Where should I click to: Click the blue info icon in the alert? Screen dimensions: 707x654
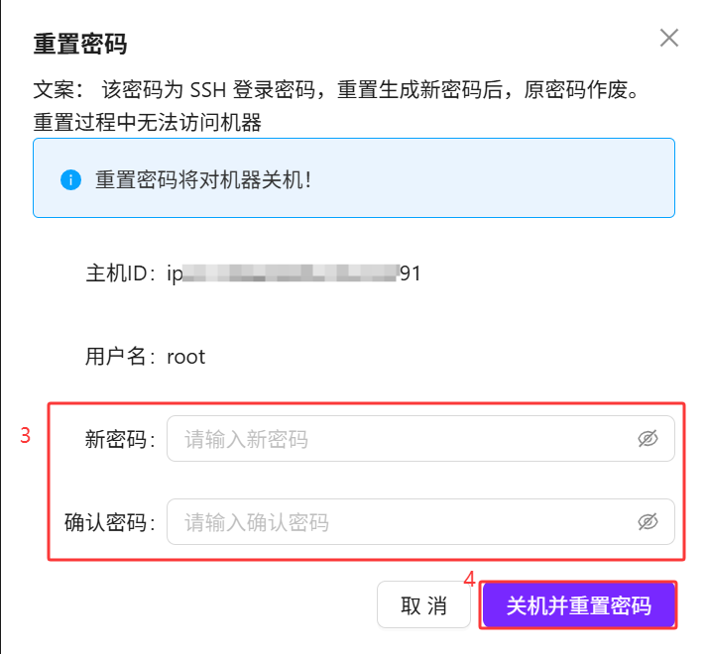[69, 179]
